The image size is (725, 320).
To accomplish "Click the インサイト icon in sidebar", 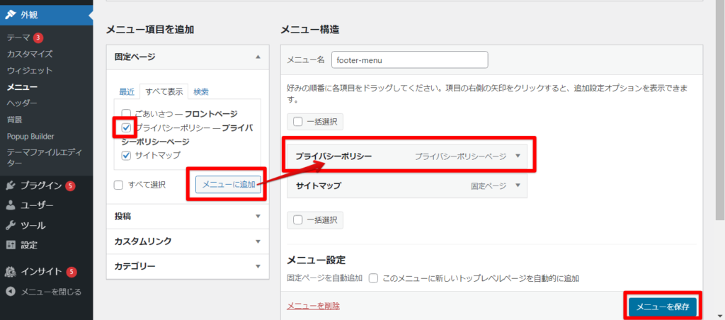I will (x=10, y=272).
